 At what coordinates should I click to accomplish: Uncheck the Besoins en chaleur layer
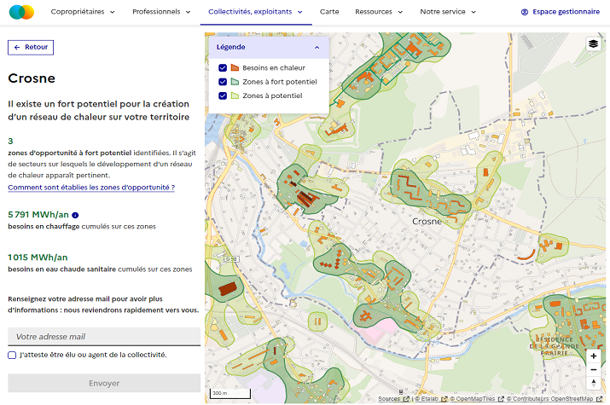pos(223,67)
